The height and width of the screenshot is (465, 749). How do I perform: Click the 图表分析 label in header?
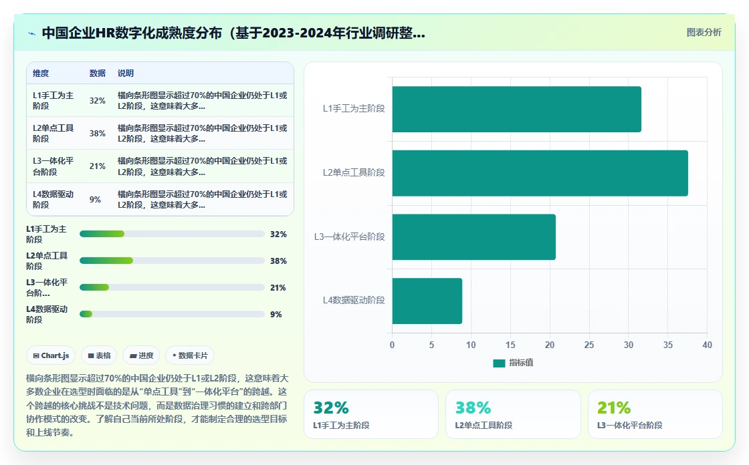pos(704,33)
